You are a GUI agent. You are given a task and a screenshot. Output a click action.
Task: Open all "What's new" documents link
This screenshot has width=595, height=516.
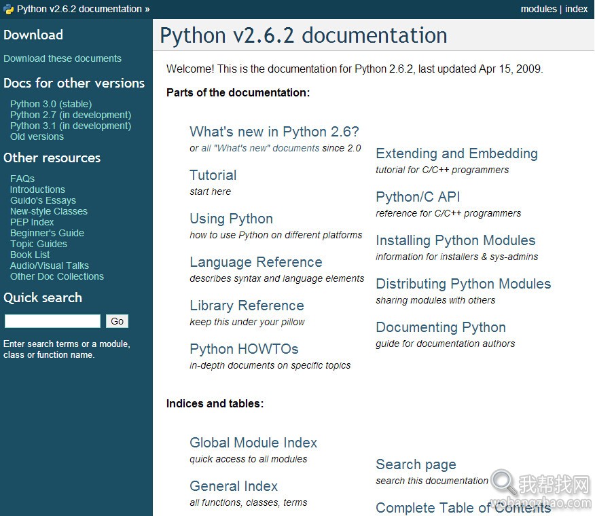[x=260, y=148]
